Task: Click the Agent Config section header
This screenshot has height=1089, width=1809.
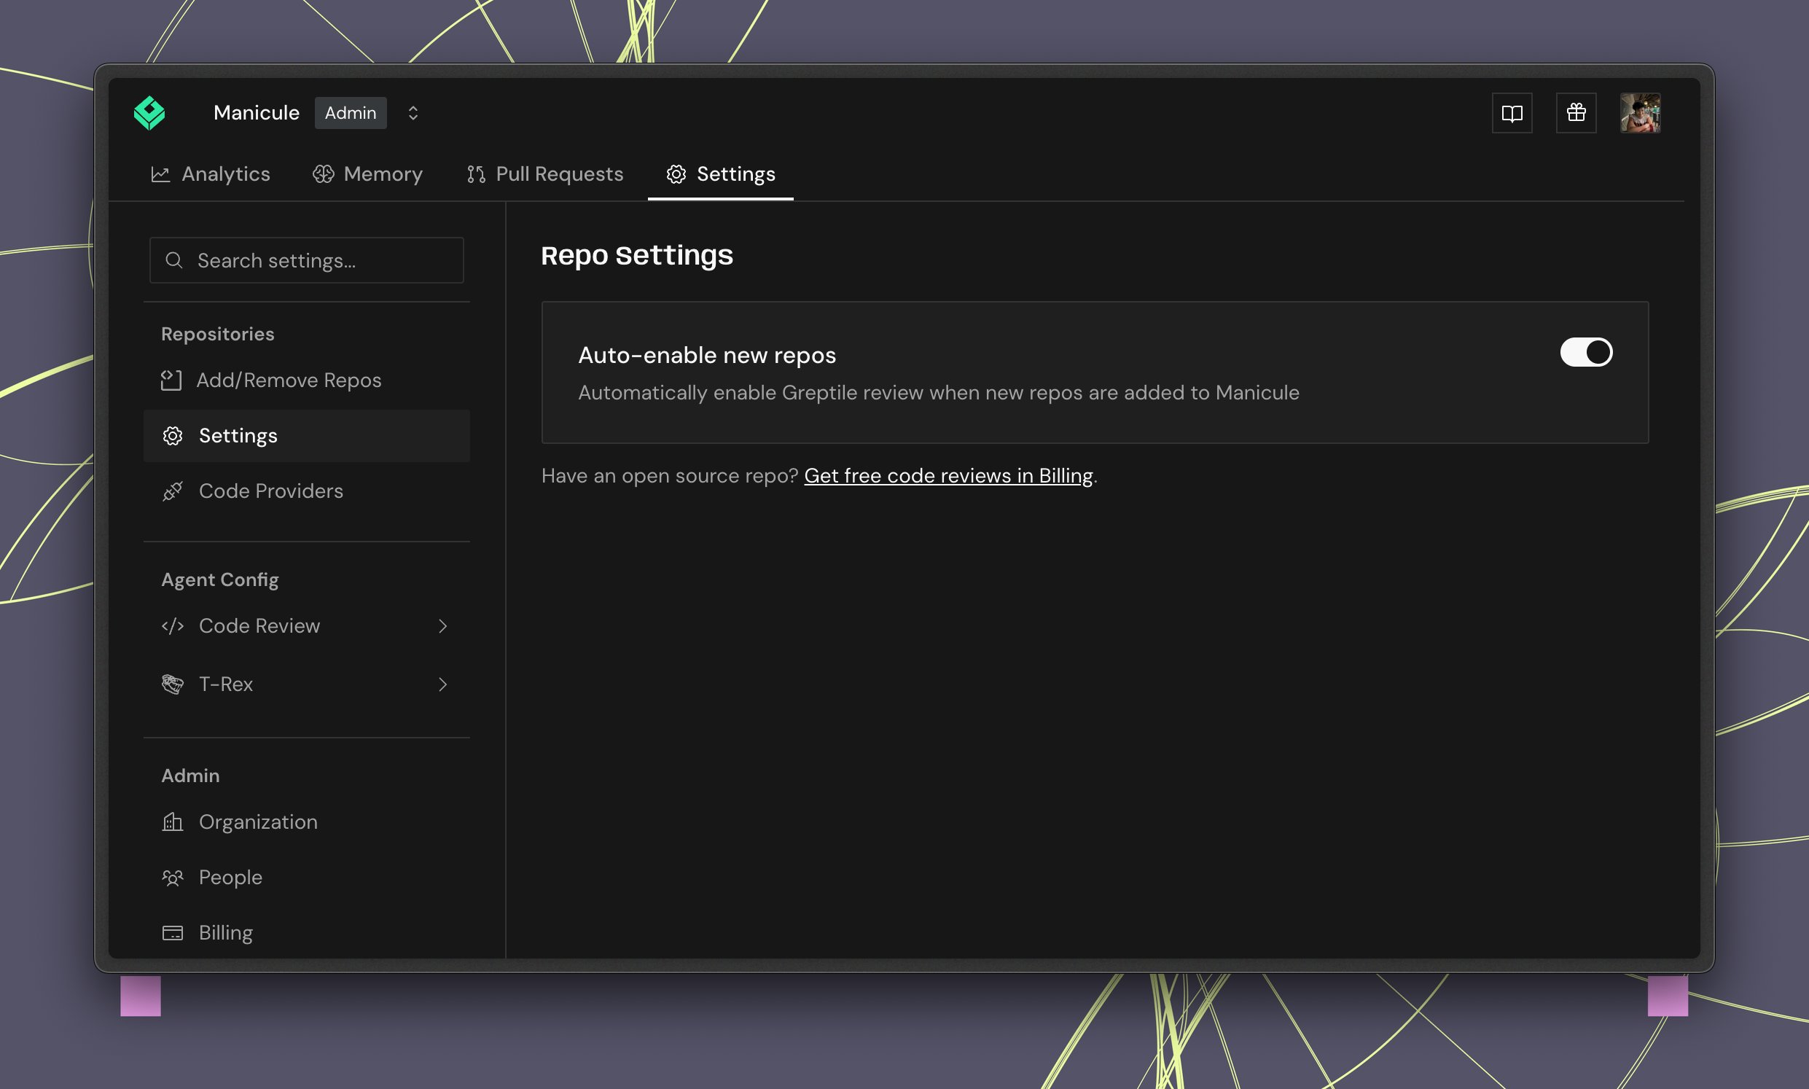Action: click(220, 579)
